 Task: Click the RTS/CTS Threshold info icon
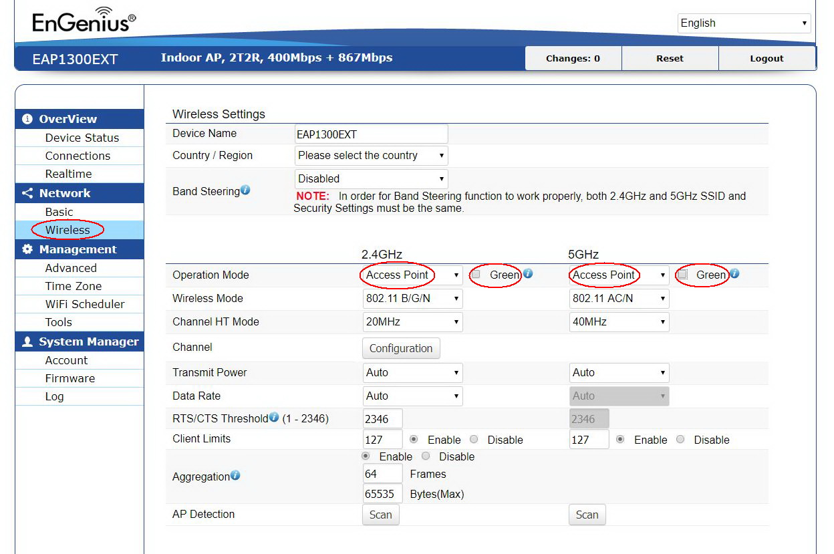click(x=274, y=418)
